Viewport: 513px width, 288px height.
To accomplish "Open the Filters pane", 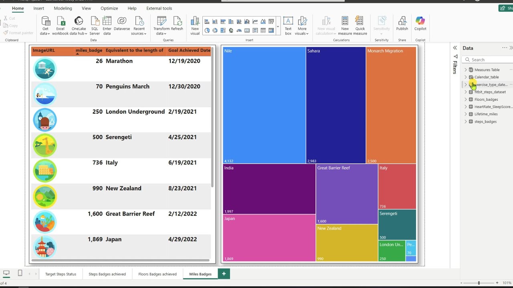I will click(455, 65).
